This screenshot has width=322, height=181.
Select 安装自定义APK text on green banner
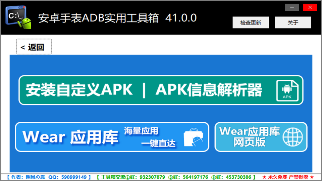(x=79, y=90)
